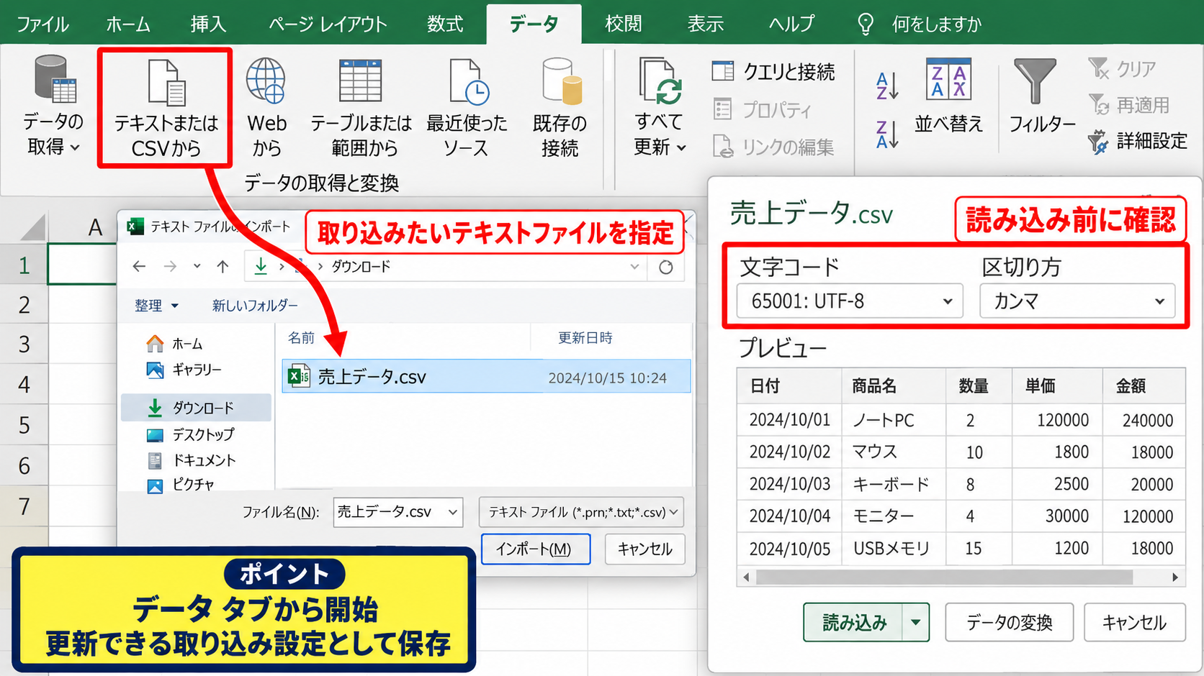Screen dimensions: 1204x676
Task: Click the 名前 column header
Action: click(302, 337)
